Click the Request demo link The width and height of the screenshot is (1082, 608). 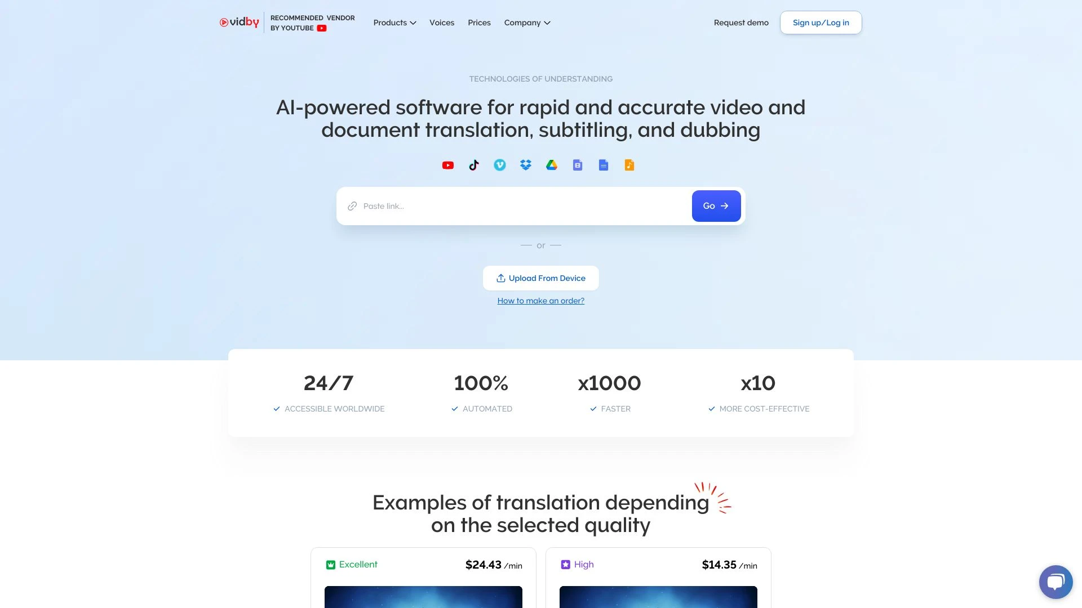coord(741,23)
